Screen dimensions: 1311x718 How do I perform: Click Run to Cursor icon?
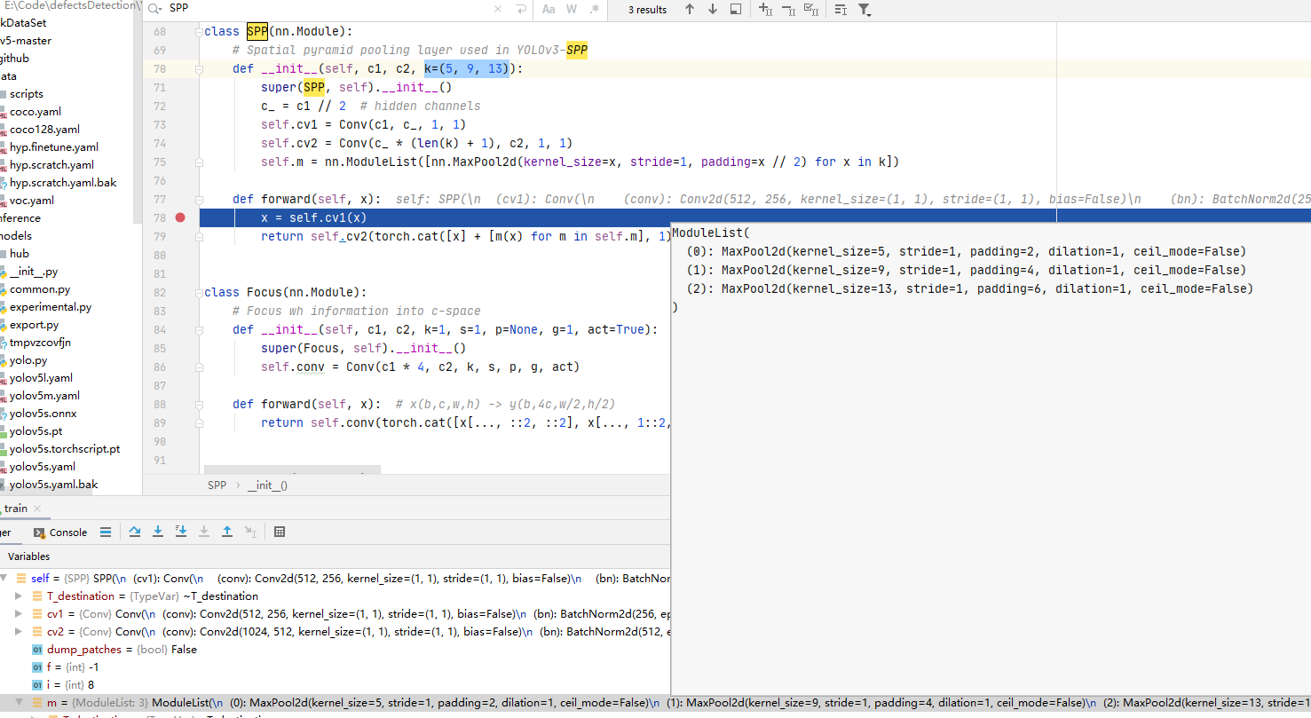[x=250, y=532]
